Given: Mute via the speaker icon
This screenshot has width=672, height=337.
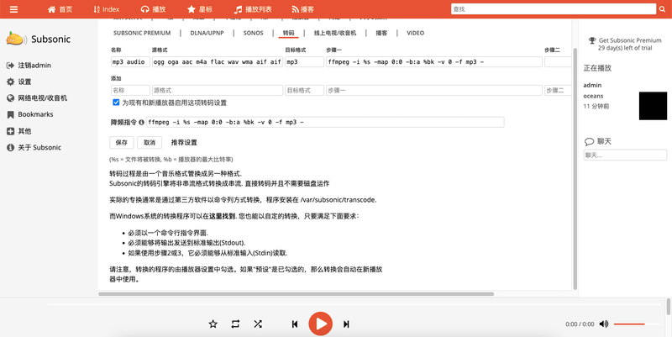Looking at the screenshot, I should click(603, 324).
